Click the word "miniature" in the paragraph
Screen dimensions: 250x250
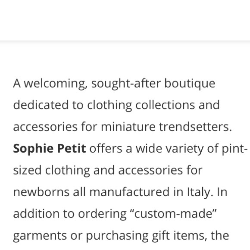(x=128, y=127)
